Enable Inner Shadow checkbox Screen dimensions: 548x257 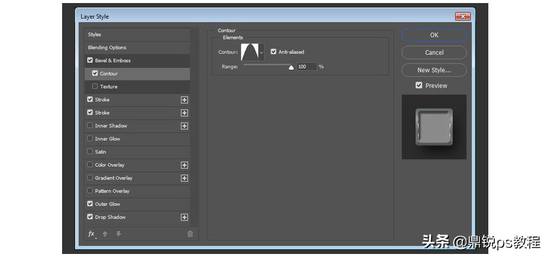(x=90, y=125)
